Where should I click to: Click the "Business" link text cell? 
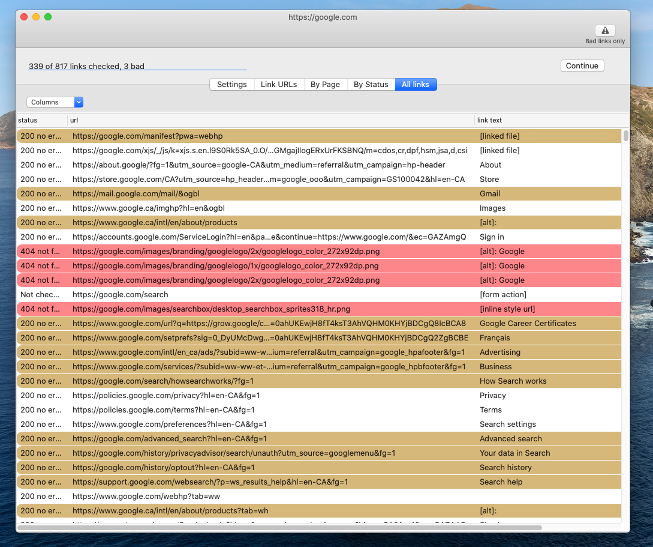495,366
